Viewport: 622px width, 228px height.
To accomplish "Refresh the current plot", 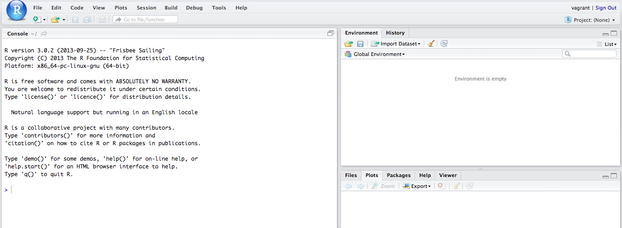I will click(x=470, y=186).
